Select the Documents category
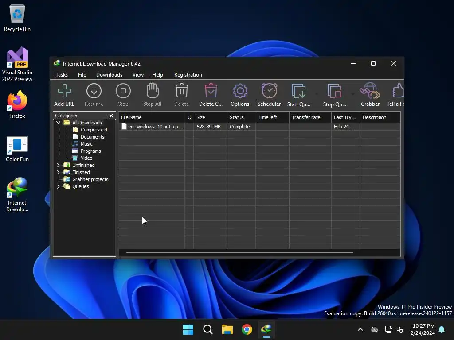 (x=92, y=137)
